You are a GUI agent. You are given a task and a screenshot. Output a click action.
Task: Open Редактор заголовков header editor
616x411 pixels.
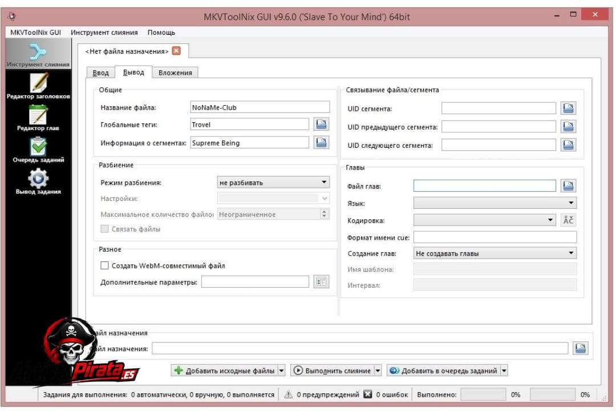click(38, 86)
